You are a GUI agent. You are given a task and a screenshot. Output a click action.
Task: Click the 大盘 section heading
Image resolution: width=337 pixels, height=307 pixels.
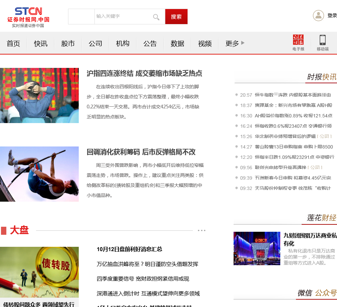[19, 230]
